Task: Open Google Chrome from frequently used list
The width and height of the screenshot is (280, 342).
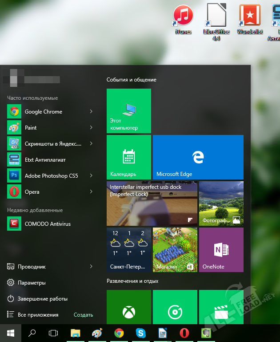Action: 43,112
